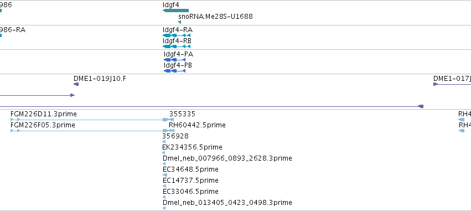471x211 pixels.
Task: Select the EC14737.5prime feature label
Action: [190, 181]
